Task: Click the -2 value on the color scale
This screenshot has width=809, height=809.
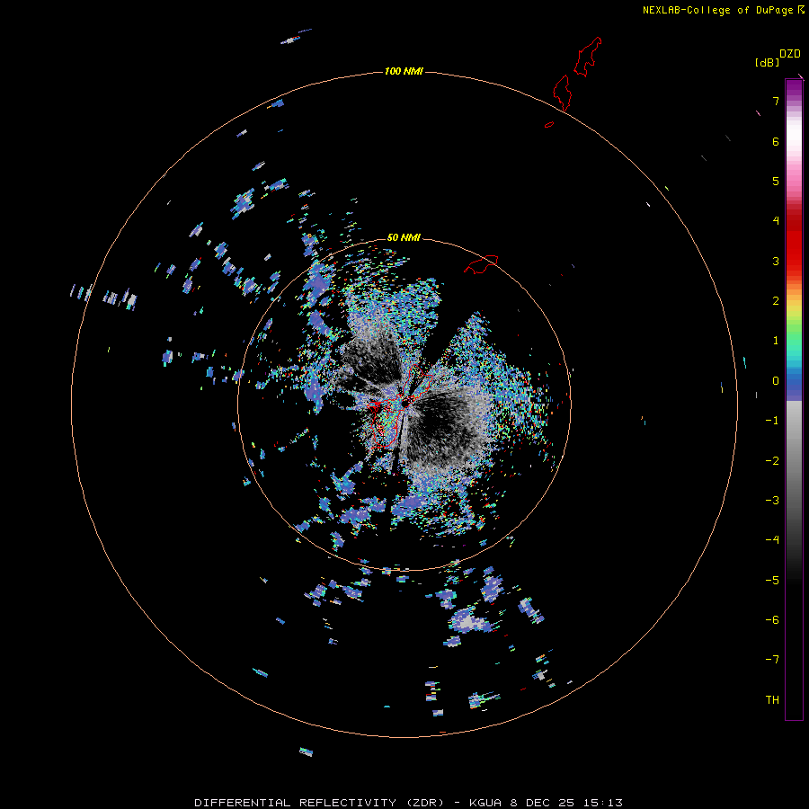Action: pos(772,461)
